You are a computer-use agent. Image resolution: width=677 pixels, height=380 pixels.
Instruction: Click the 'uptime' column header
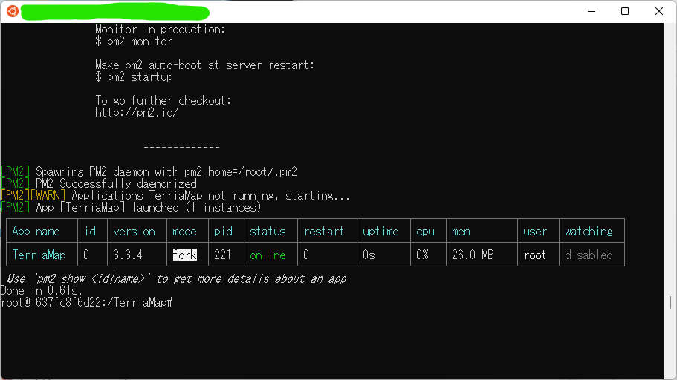[x=380, y=232]
